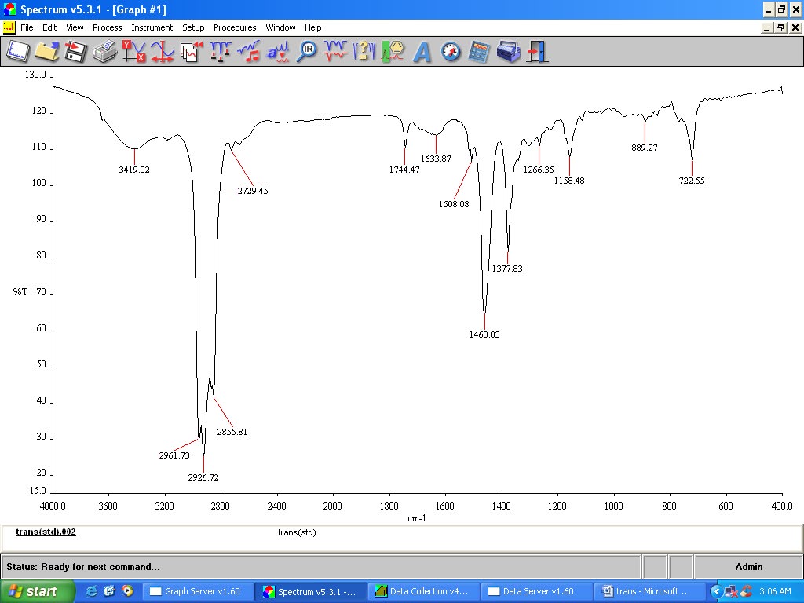Open the Instrument menu
The width and height of the screenshot is (804, 603).
point(152,27)
